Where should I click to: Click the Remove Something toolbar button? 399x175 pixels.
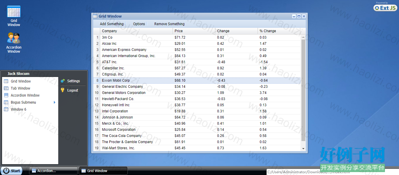(169, 24)
